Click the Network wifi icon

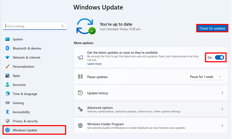[x=7, y=57]
